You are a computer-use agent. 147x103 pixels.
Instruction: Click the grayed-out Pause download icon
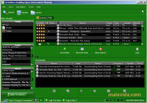pos(81,91)
